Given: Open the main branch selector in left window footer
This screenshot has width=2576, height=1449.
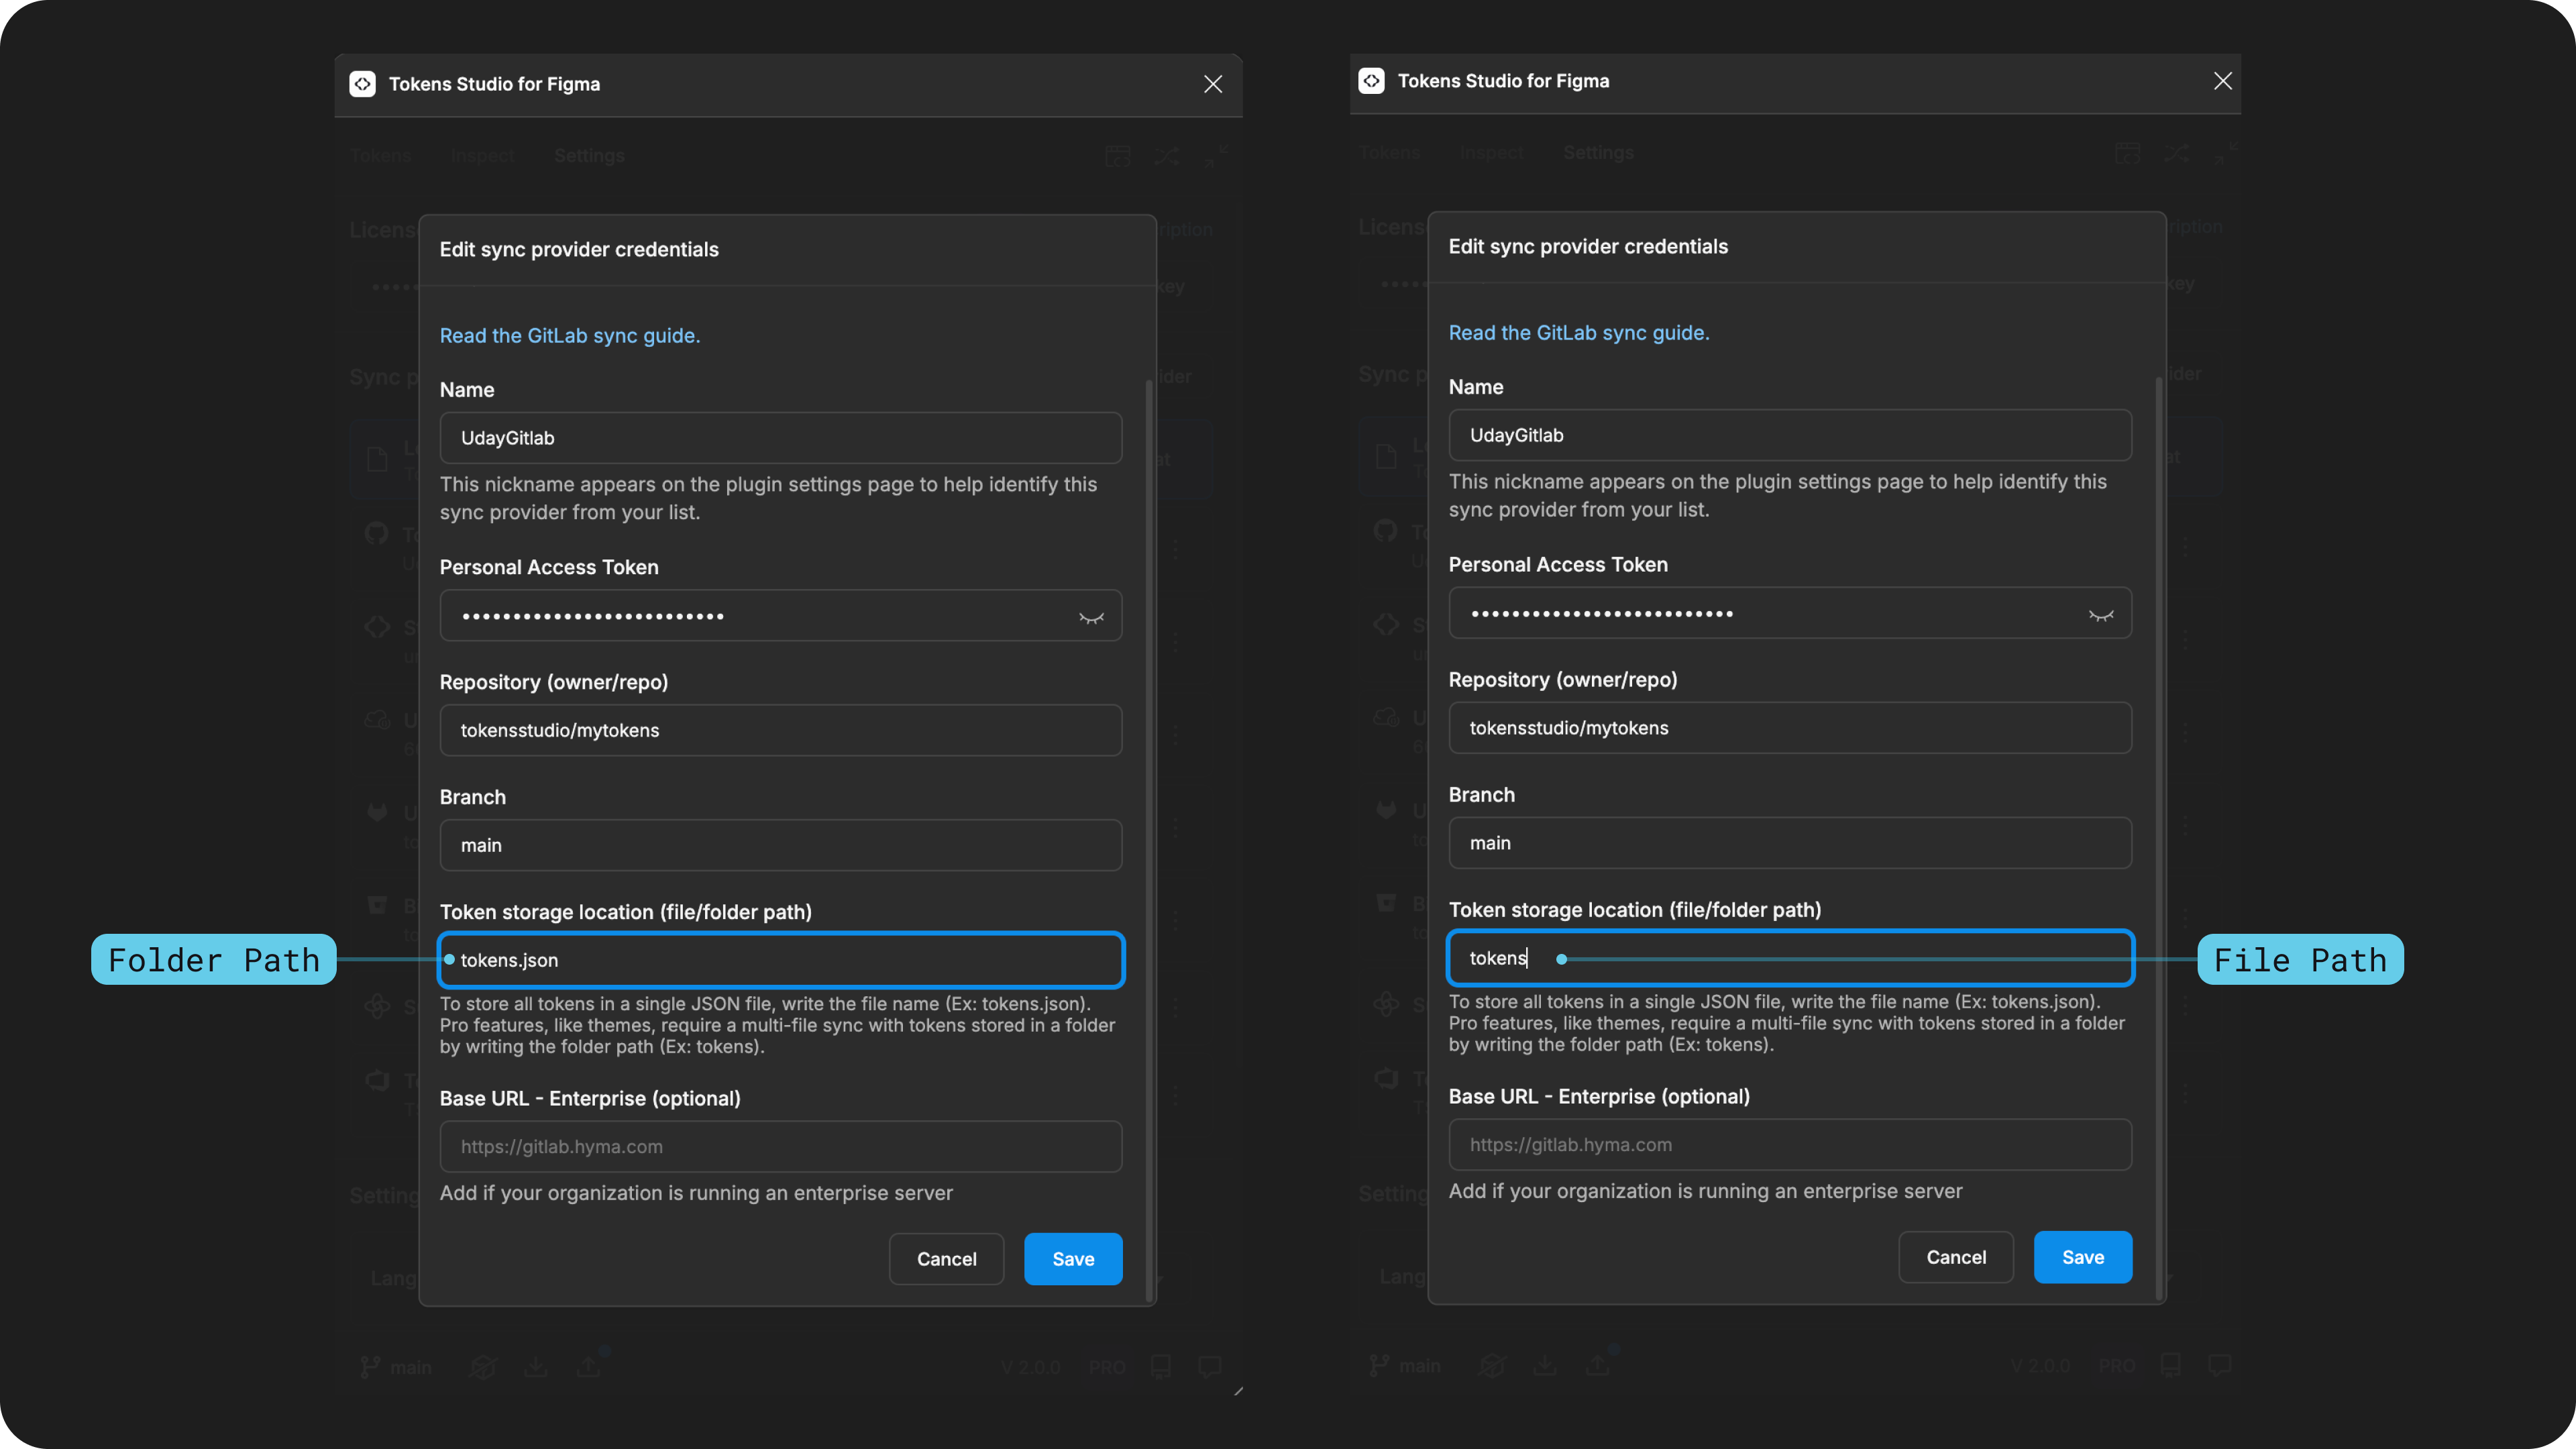Looking at the screenshot, I should tap(396, 1367).
